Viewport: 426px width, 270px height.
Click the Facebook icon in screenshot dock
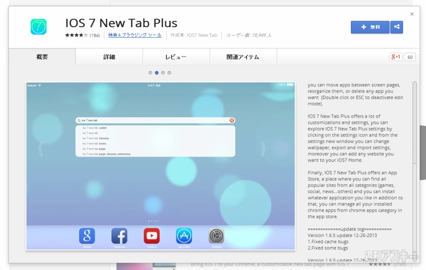(119, 236)
